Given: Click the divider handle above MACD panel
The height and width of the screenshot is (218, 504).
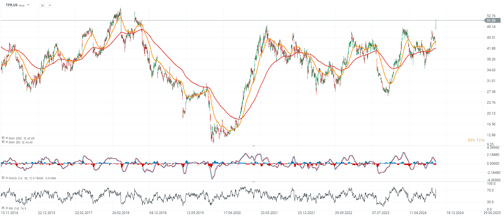Looking at the screenshot, I should pyautogui.click(x=253, y=146).
